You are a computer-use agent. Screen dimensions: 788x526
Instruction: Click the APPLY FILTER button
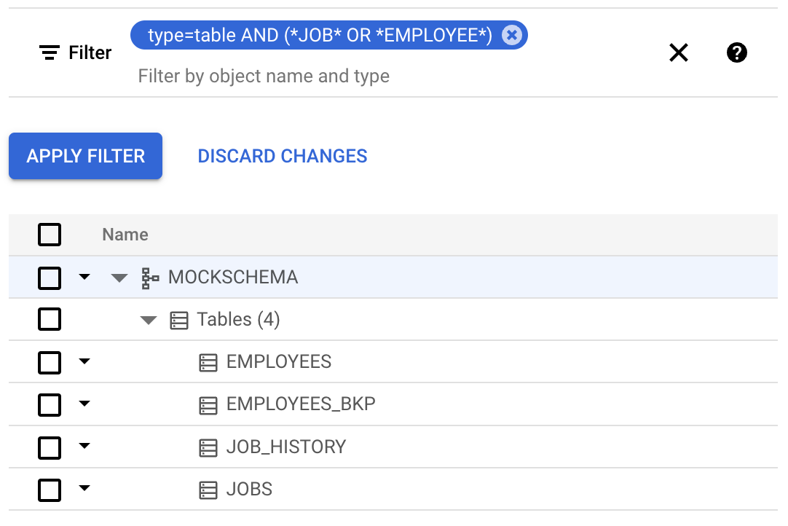tap(84, 155)
